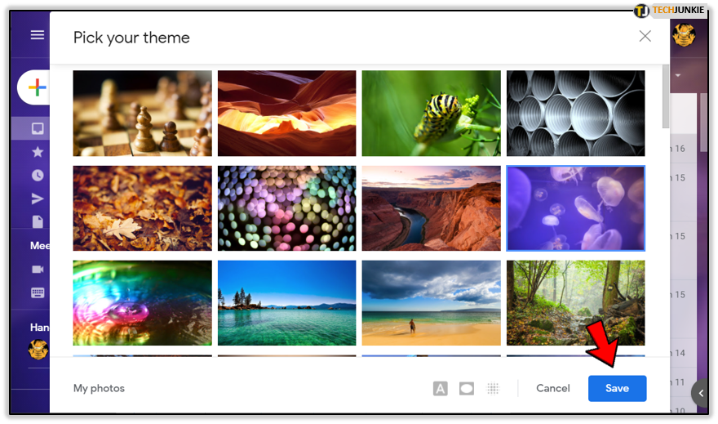Click the theme list scrollbar

click(665, 97)
